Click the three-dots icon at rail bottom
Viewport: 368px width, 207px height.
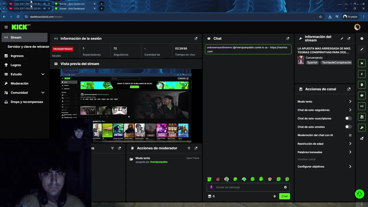tap(362, 138)
